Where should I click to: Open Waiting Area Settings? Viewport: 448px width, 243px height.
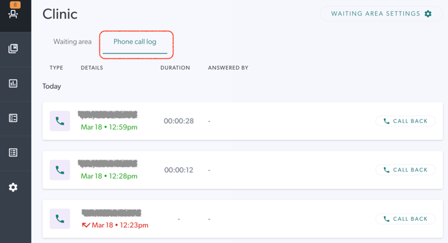pyautogui.click(x=381, y=14)
